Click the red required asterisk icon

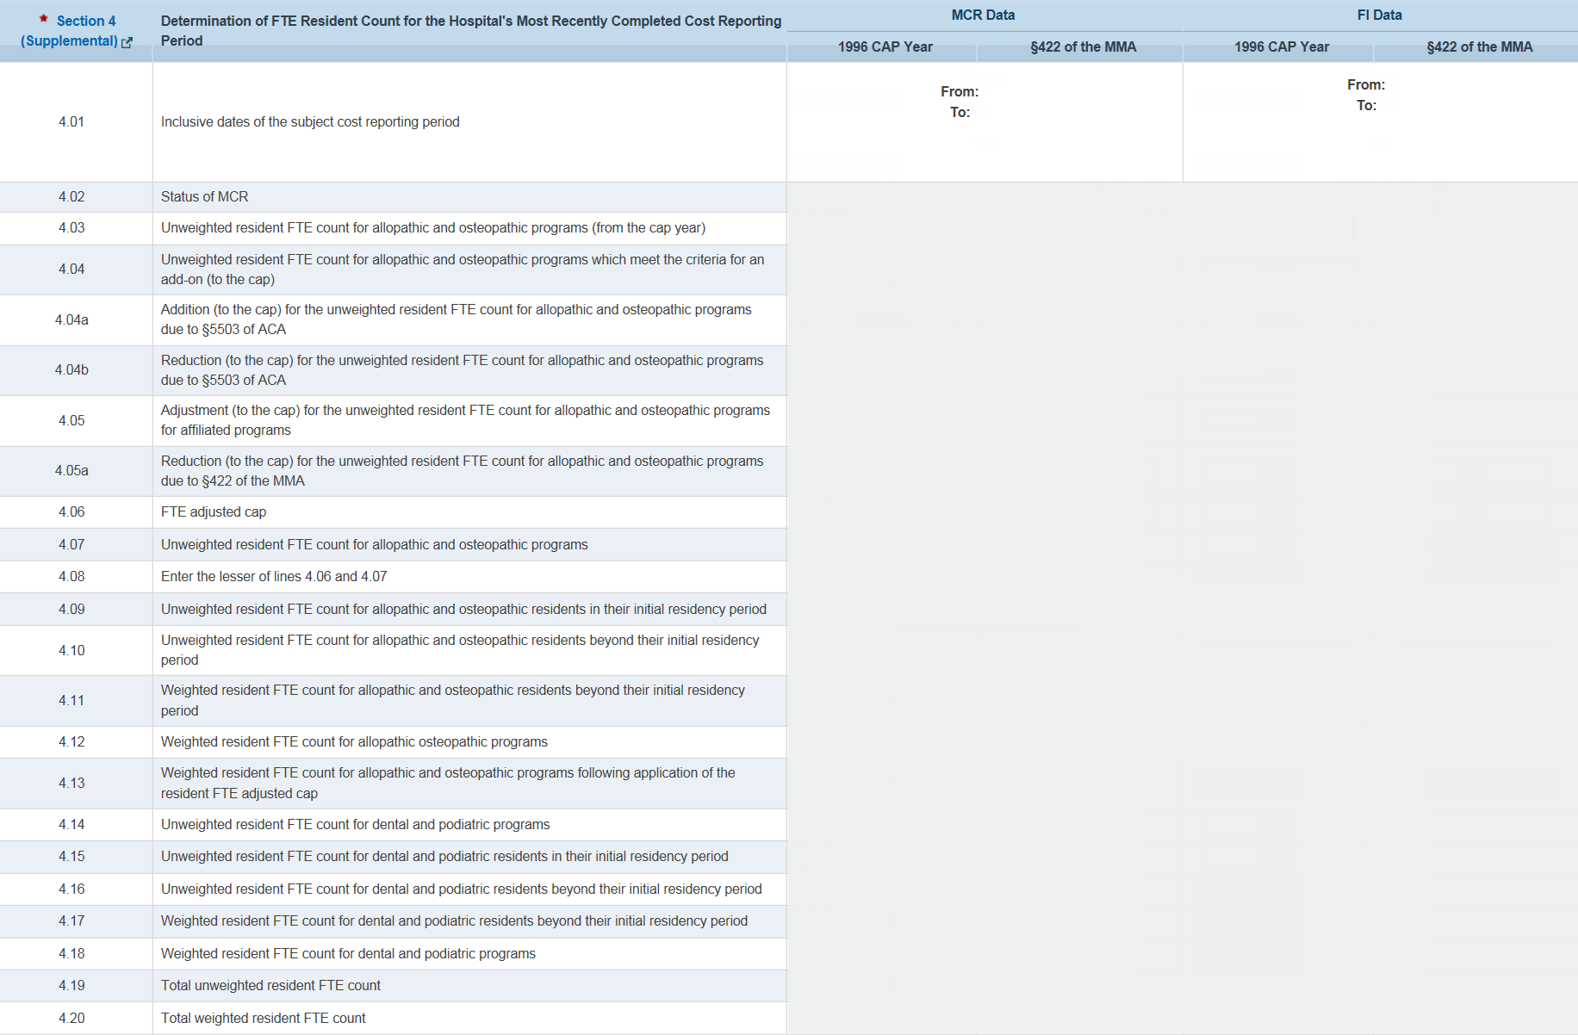(x=43, y=19)
